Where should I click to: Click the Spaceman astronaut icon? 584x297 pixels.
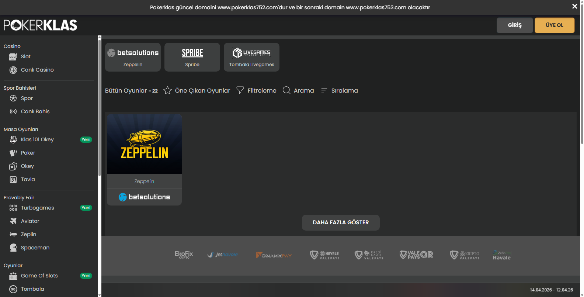pos(13,248)
